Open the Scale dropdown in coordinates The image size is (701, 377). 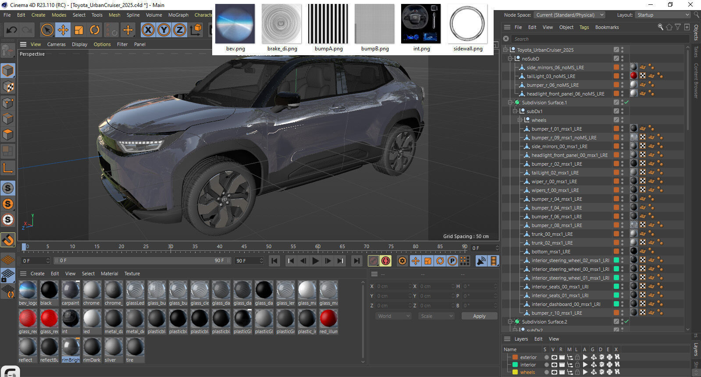(437, 316)
